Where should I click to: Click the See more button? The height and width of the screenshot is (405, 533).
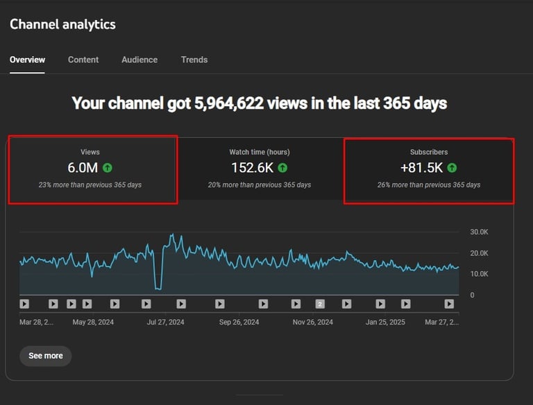pos(46,356)
